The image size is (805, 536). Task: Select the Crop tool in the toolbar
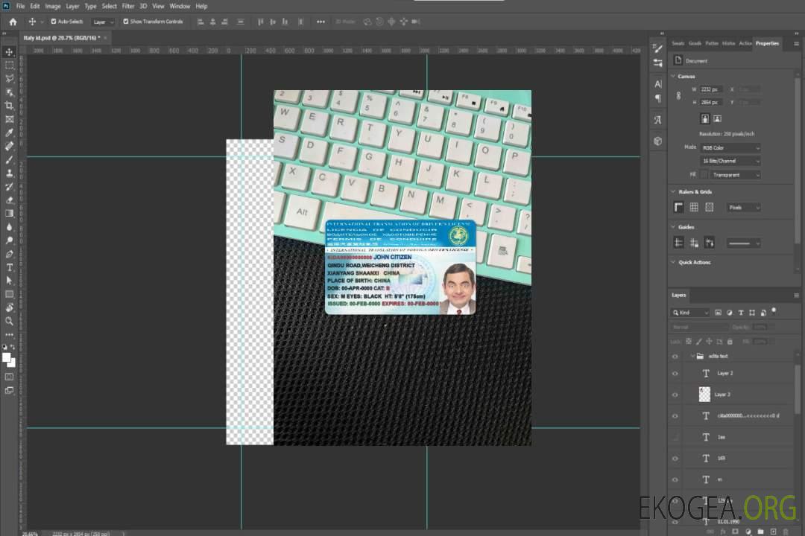(10, 106)
